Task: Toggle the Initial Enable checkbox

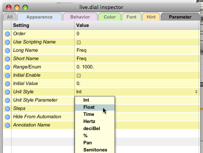Action: (79, 76)
